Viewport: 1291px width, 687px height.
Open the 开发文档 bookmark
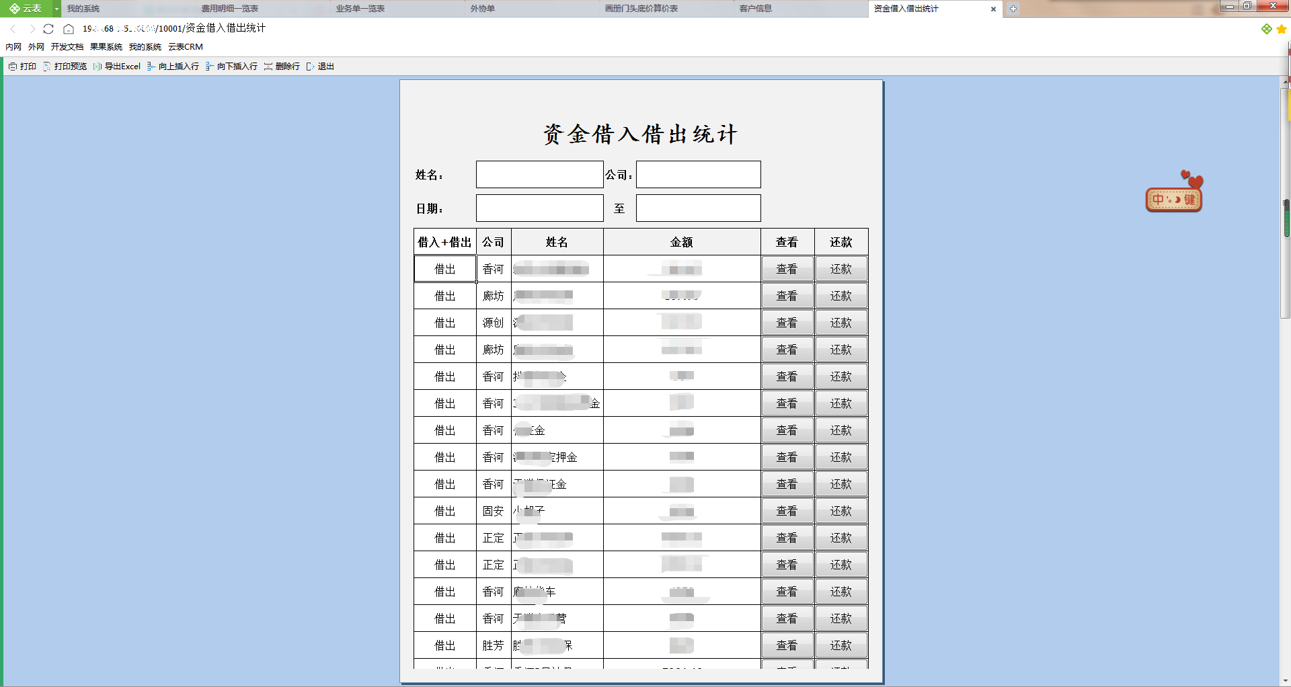[x=67, y=47]
